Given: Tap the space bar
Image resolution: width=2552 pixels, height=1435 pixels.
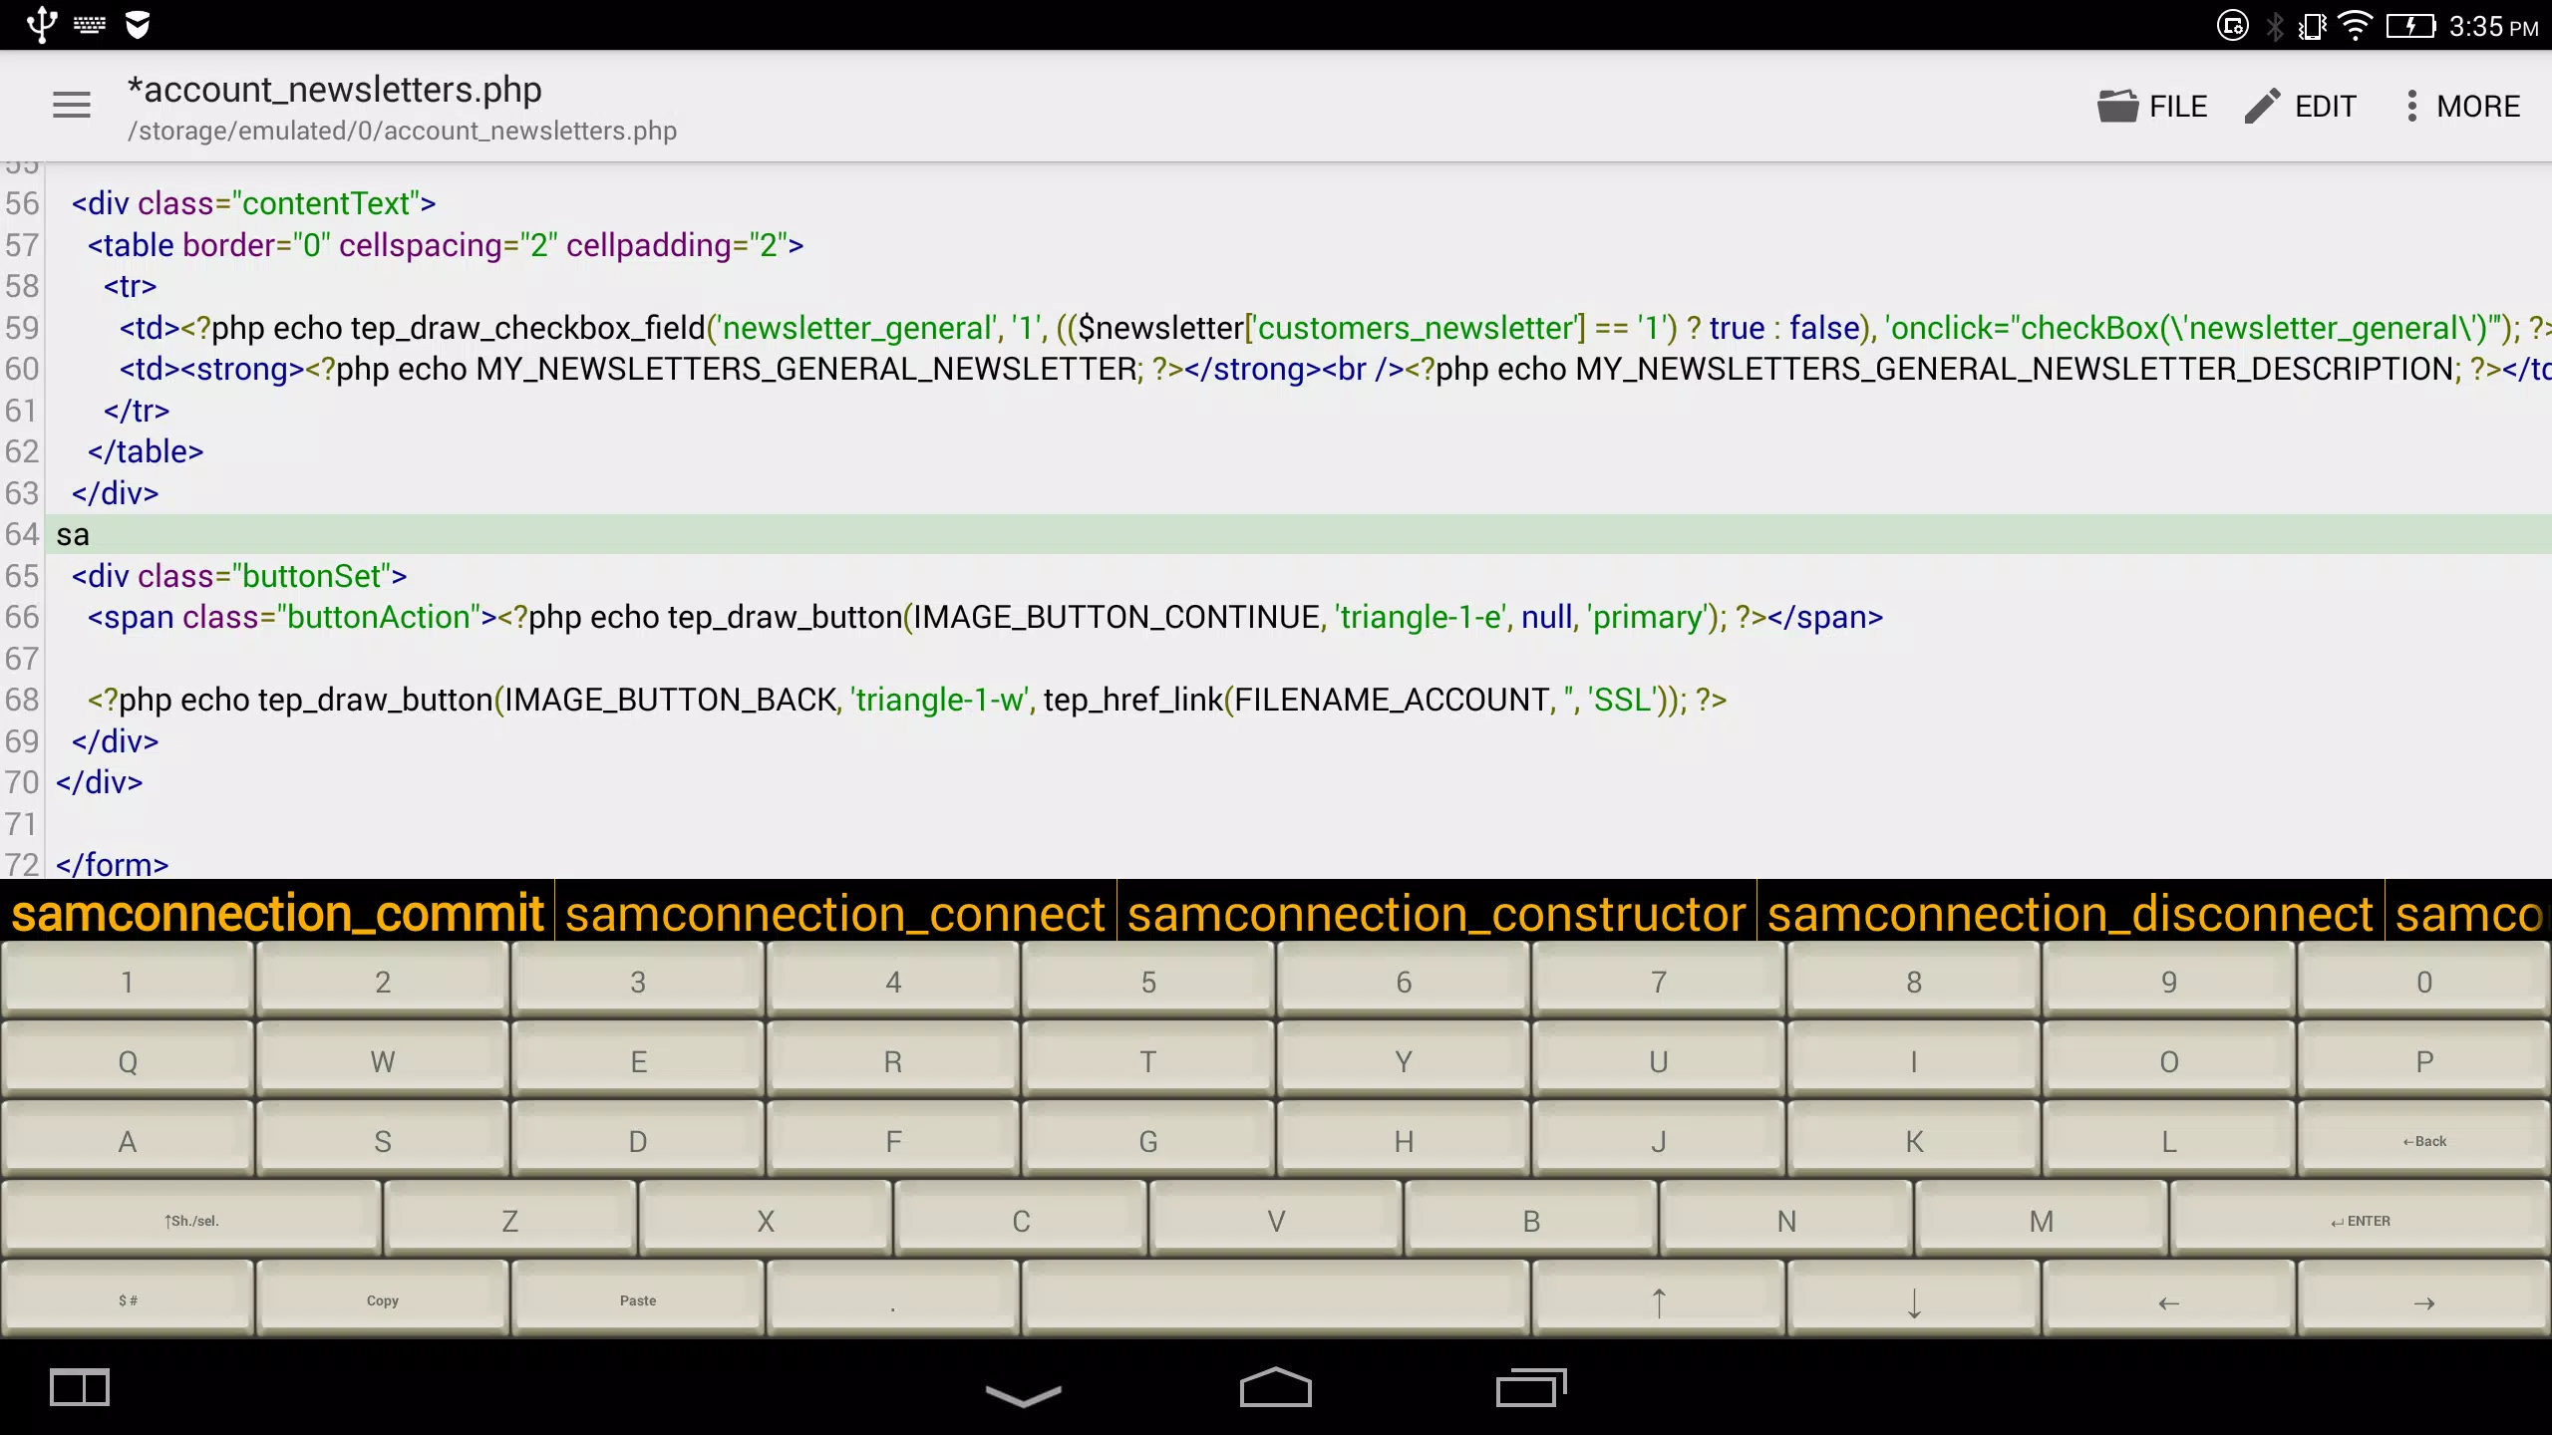Looking at the screenshot, I should coord(1276,1299).
